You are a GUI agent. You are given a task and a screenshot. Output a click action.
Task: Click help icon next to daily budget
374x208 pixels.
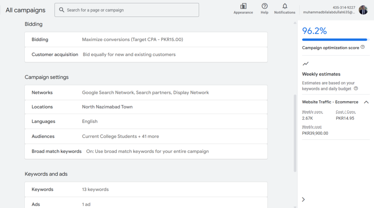[356, 88]
